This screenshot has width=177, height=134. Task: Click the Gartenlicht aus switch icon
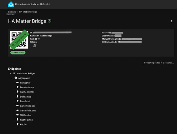pos(17,110)
